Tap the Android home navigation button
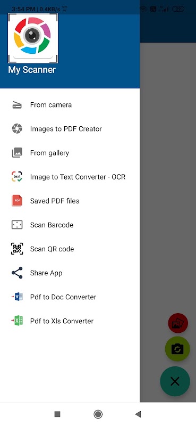The image size is (196, 426). 98,414
